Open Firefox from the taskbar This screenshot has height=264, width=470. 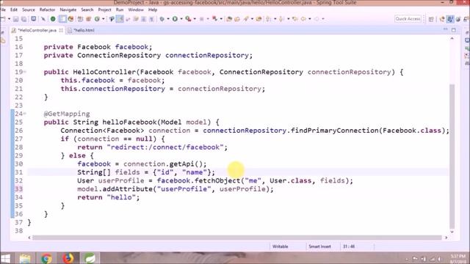click(68, 258)
